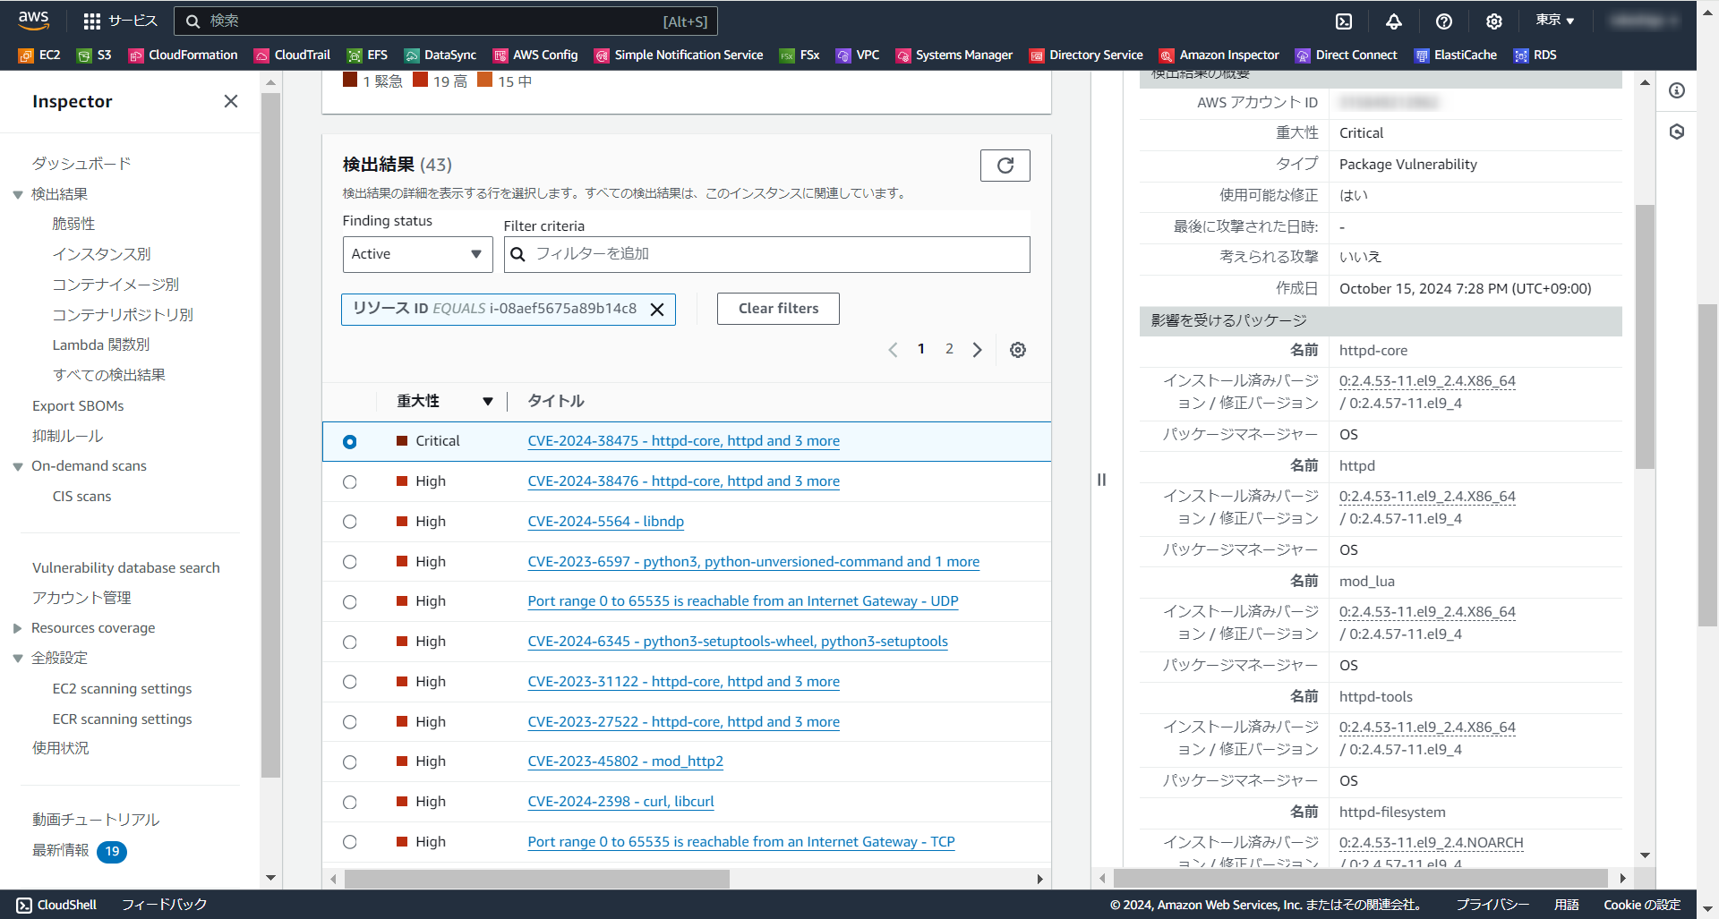Open the notifications bell icon
Screen dimensions: 1719x919
[x=1394, y=21]
